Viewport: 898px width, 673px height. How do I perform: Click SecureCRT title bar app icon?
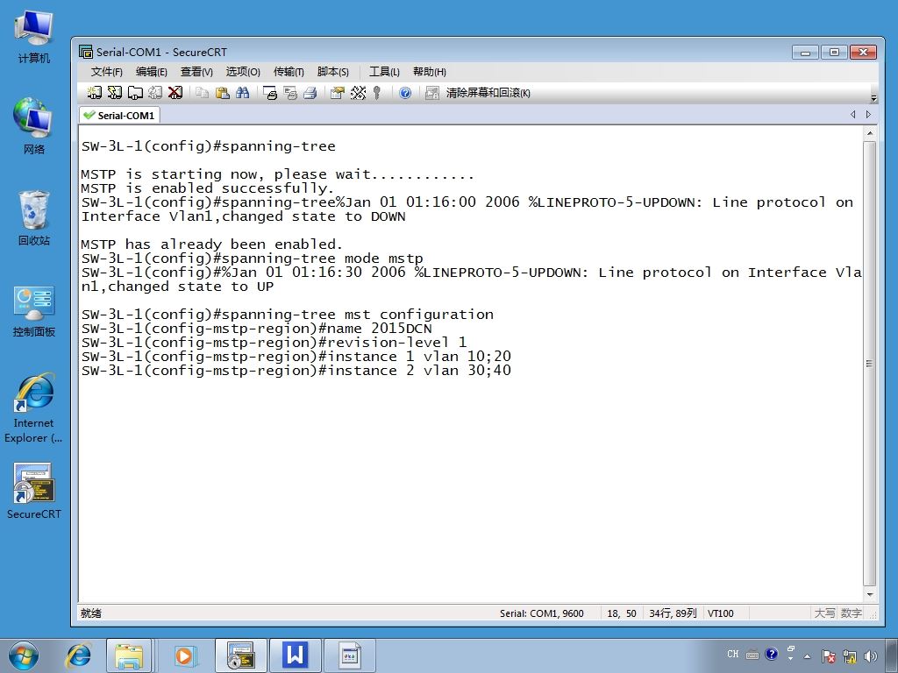pos(86,52)
